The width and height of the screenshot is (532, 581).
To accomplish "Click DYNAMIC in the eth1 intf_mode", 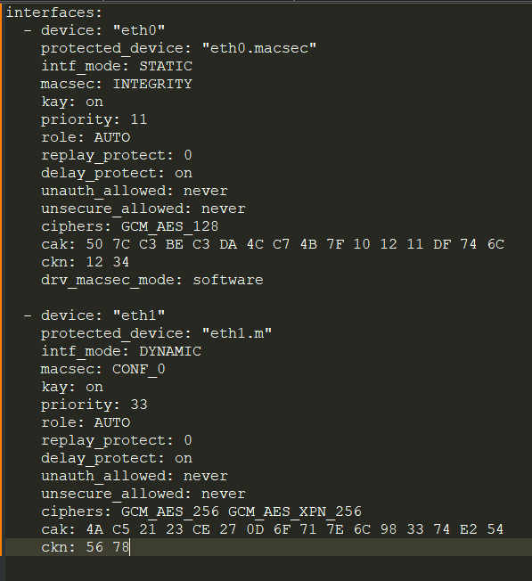I will tap(170, 351).
